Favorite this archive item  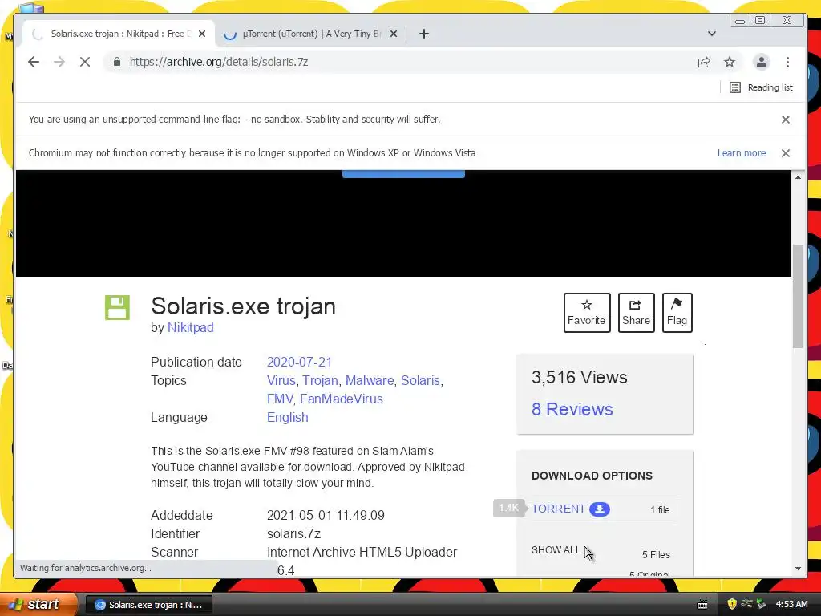tap(587, 313)
